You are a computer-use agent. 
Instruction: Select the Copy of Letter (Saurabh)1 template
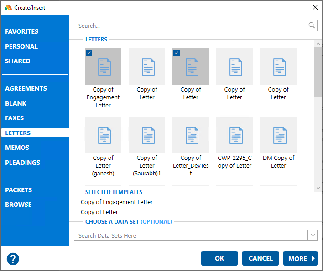(x=147, y=146)
